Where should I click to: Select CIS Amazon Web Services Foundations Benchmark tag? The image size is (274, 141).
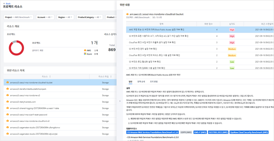tap(152, 132)
